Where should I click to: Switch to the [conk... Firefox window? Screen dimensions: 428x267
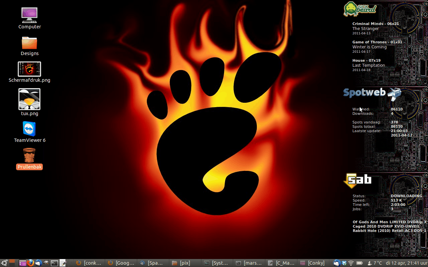[x=88, y=263]
